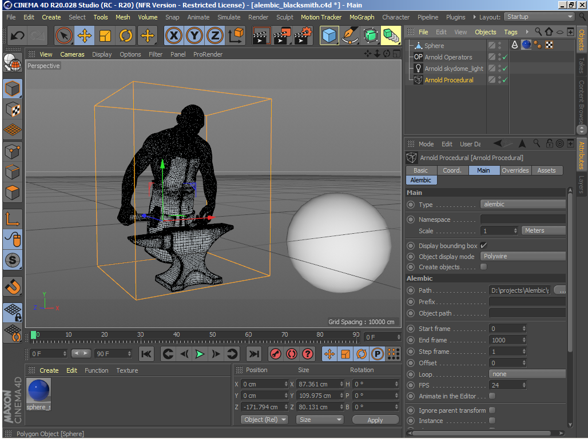Toggle X axis lock
Image resolution: width=588 pixels, height=439 pixels.
click(174, 36)
